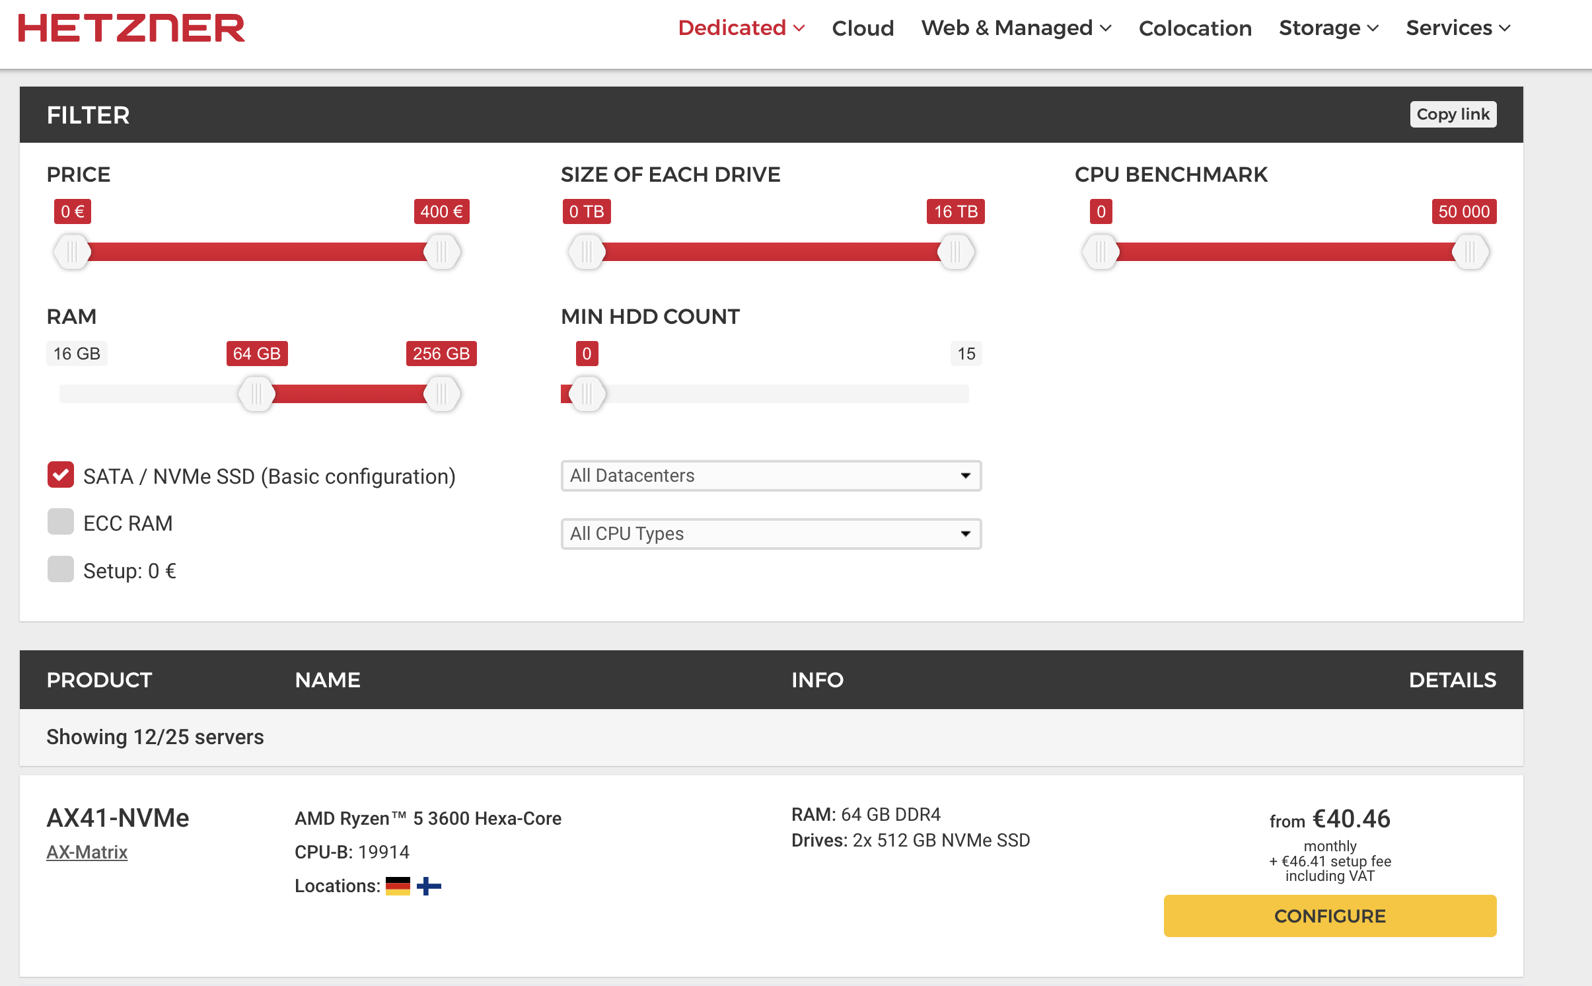Screen dimensions: 1592x986
Task: Click the €40.46 price text
Action: pos(1351,819)
